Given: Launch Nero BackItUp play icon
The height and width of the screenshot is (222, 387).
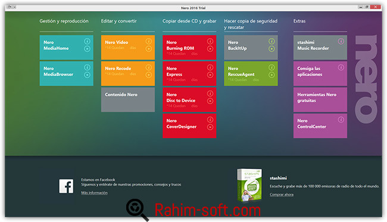Looking at the screenshot, I should (271, 49).
